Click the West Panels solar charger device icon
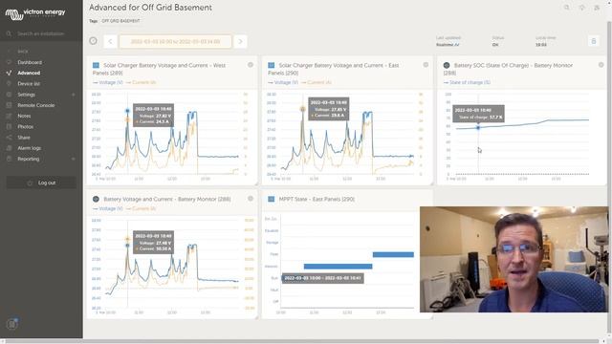The height and width of the screenshot is (344, 612). pos(96,65)
